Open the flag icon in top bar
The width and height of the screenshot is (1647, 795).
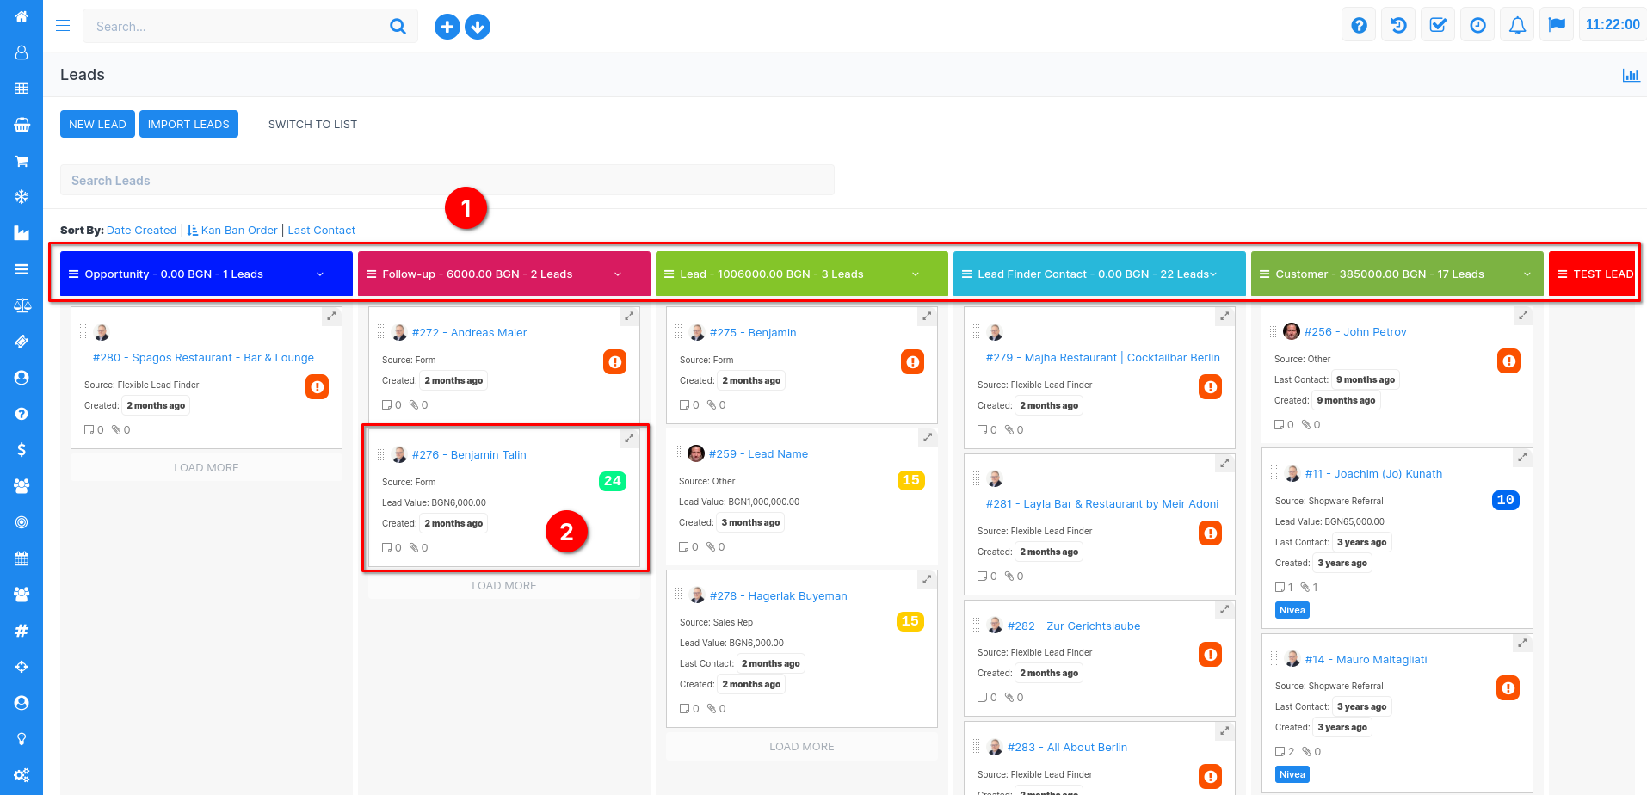(1557, 26)
